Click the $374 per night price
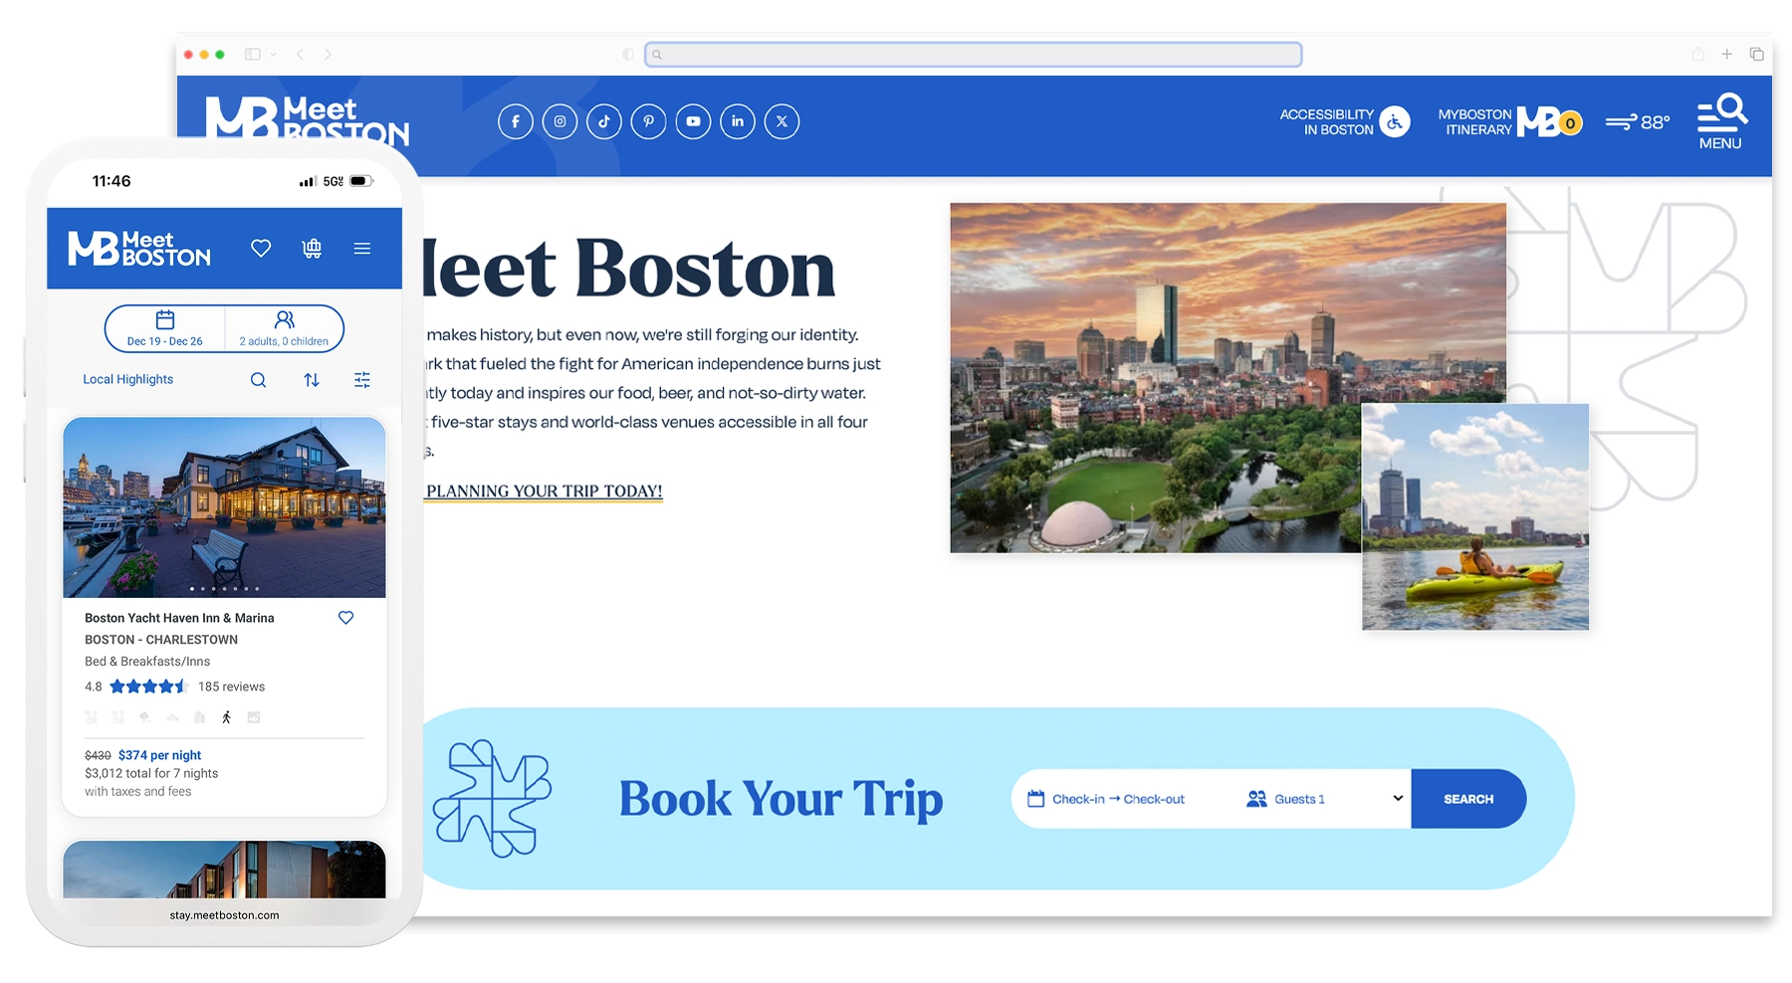 click(x=159, y=755)
